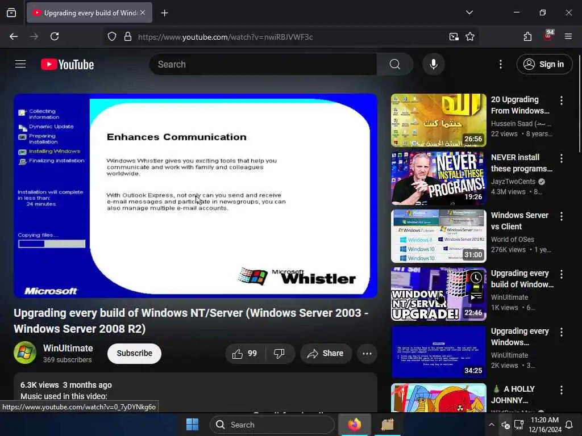The height and width of the screenshot is (436, 582).
Task: Toggle picture-in-picture icon in address bar
Action: tap(454, 36)
